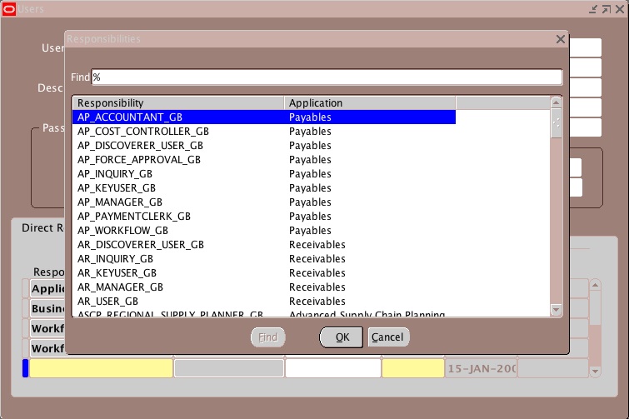Viewport: 629px width, 419px height.
Task: Click the 15-JAN date field in Users window
Action: 481,368
